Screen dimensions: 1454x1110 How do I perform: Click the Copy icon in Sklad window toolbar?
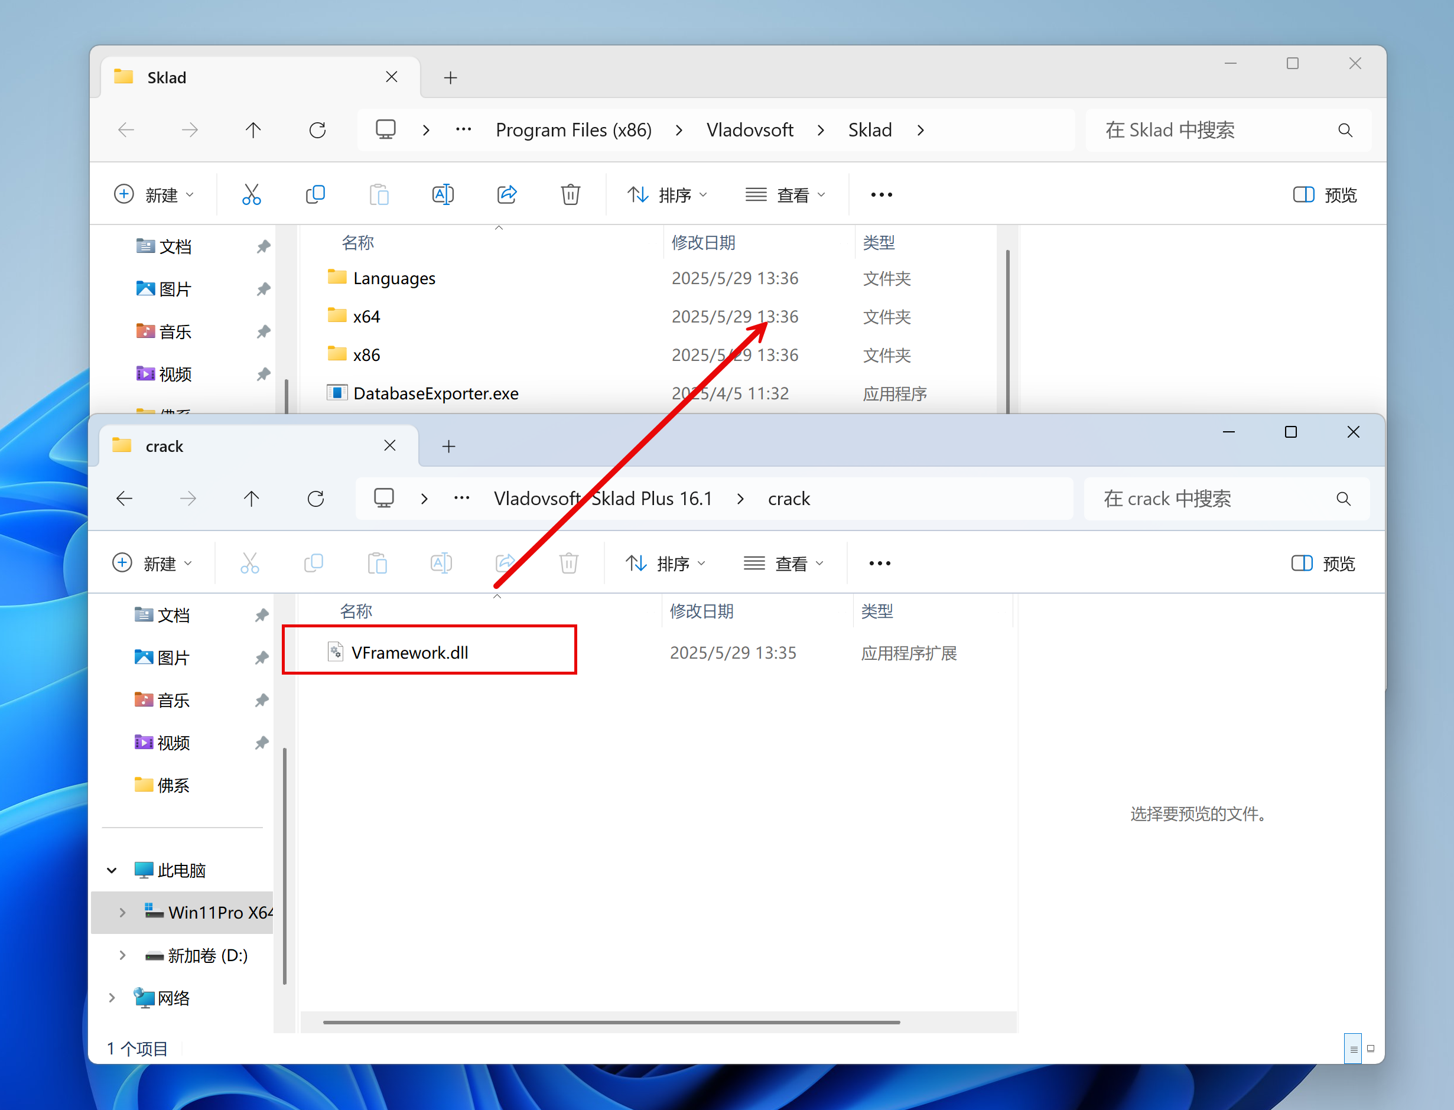pyautogui.click(x=315, y=194)
